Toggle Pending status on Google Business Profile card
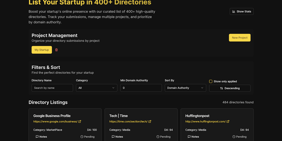 (87, 137)
